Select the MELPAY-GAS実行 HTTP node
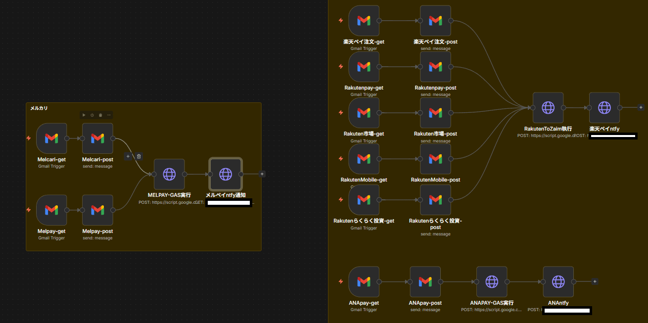Image resolution: width=648 pixels, height=323 pixels. 169,174
